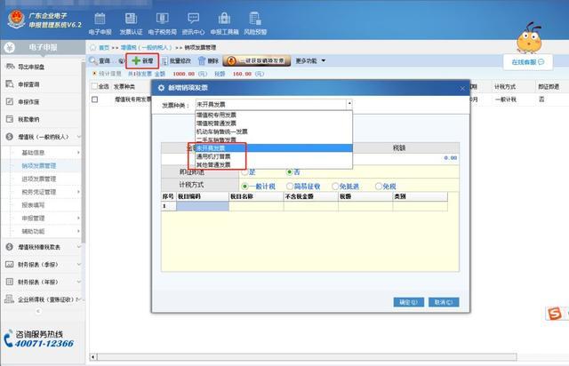This screenshot has height=366, width=569.
Task: Click the green plus 新增 toolbar button
Action: pyautogui.click(x=141, y=60)
